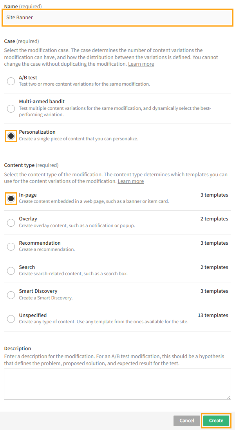Open Learn more about modification cases

pyautogui.click(x=141, y=64)
